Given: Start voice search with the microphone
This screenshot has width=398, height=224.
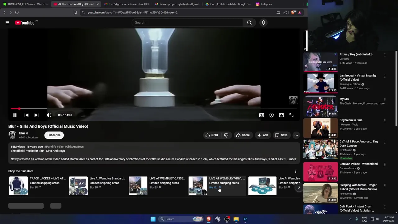Looking at the screenshot, I should pyautogui.click(x=263, y=22).
